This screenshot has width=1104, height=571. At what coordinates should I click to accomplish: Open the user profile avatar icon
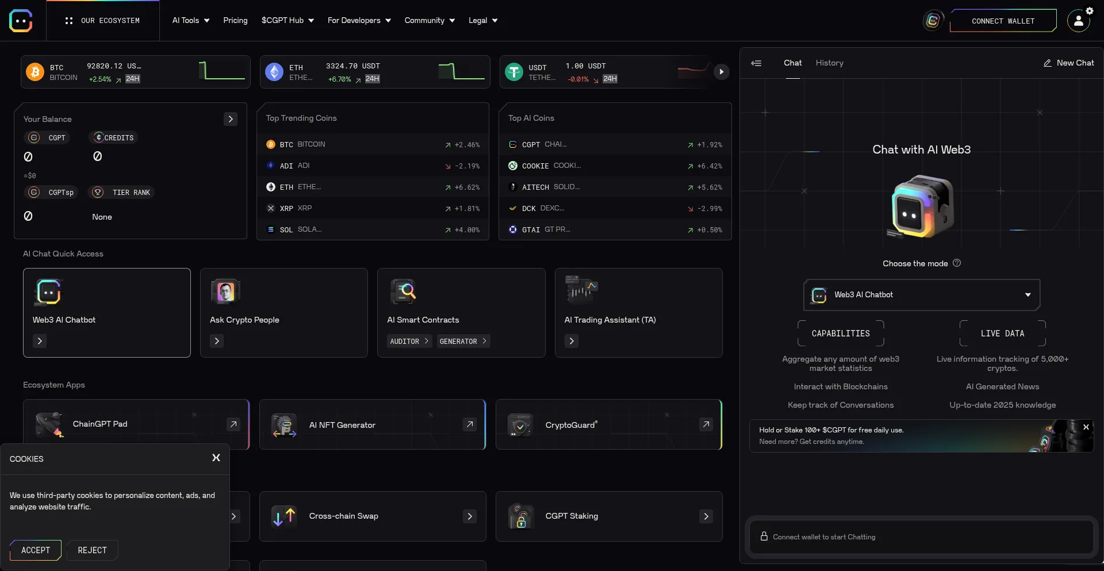point(1078,21)
